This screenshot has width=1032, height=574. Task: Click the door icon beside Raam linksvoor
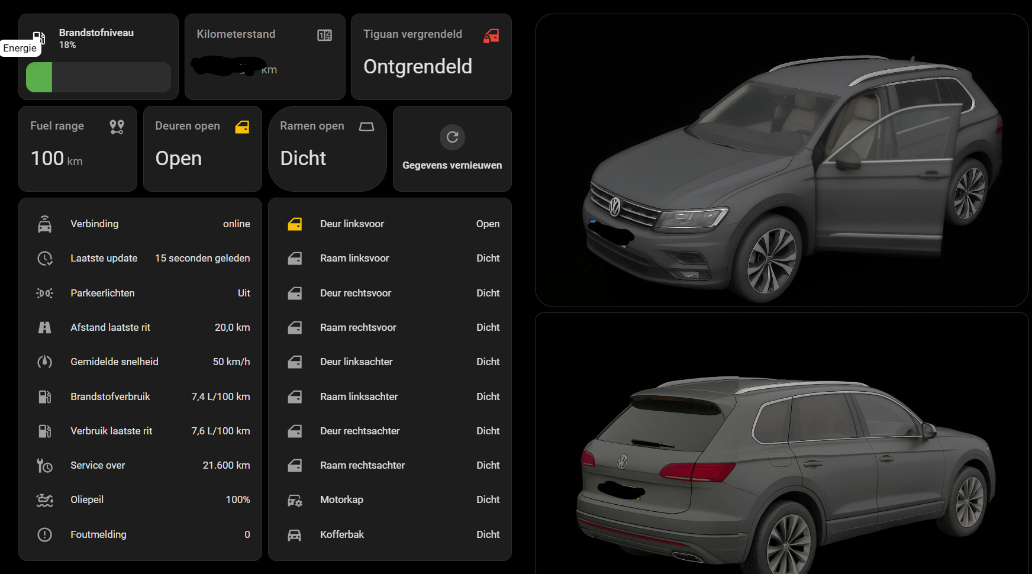(x=295, y=259)
